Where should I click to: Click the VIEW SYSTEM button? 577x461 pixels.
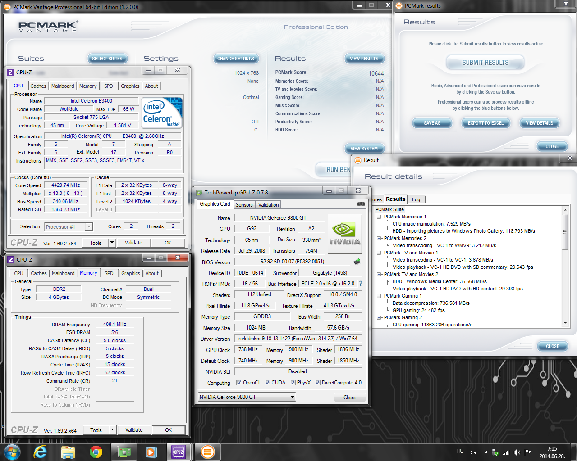pos(364,149)
